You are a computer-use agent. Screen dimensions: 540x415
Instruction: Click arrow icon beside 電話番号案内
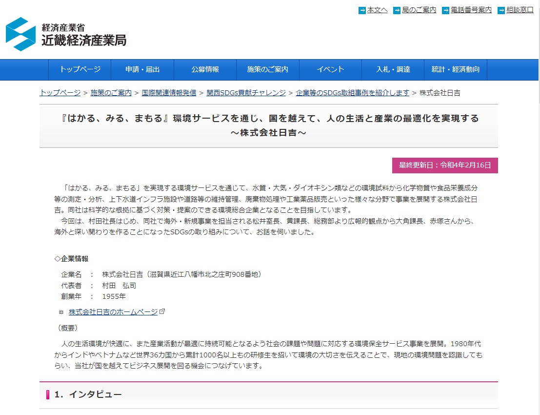pos(445,10)
